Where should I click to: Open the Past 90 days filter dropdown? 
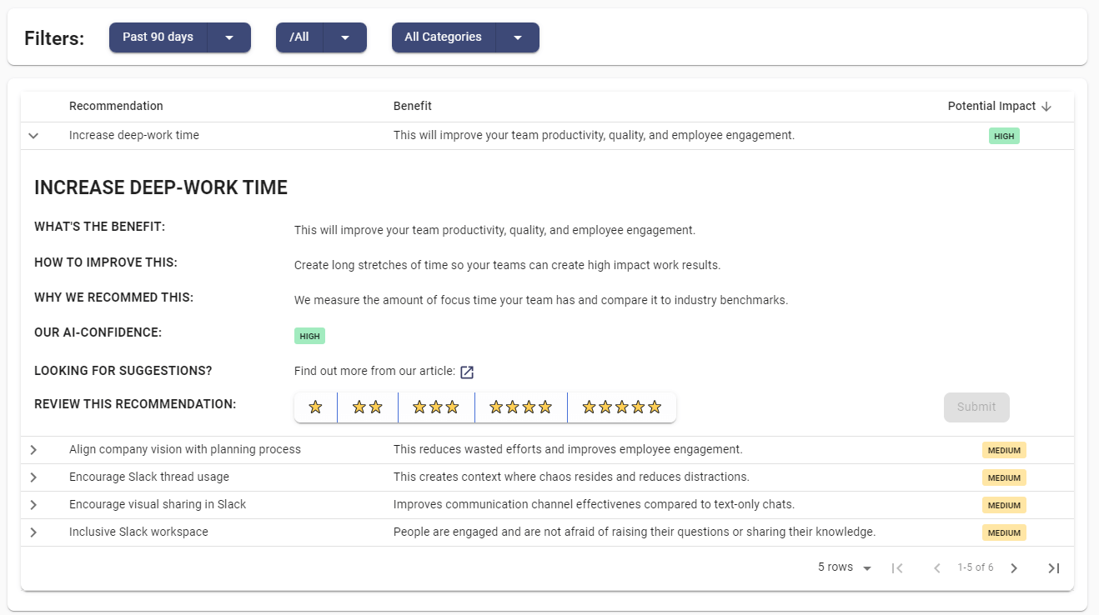point(179,37)
